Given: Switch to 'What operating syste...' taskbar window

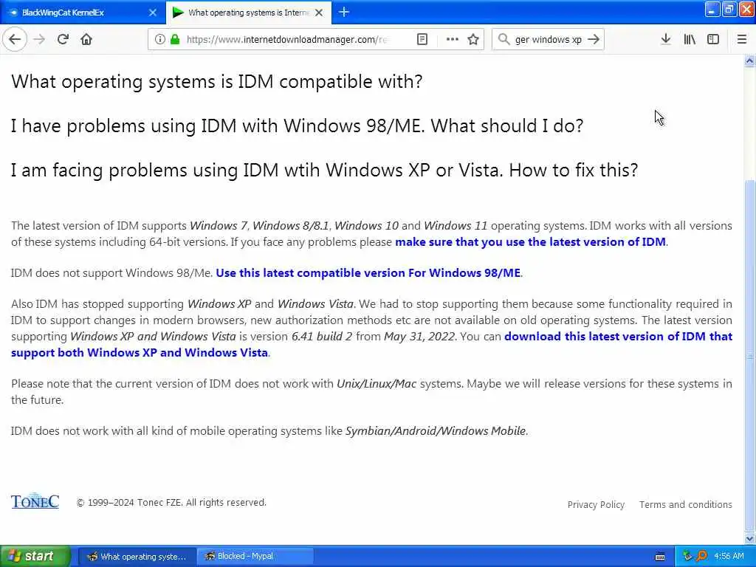Looking at the screenshot, I should pyautogui.click(x=137, y=557).
